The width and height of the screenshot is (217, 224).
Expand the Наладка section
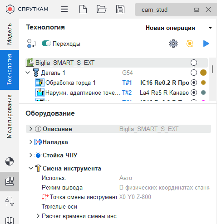click(x=31, y=142)
